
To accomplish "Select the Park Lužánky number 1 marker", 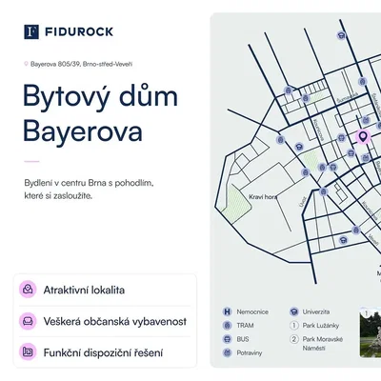I will pyautogui.click(x=294, y=326).
